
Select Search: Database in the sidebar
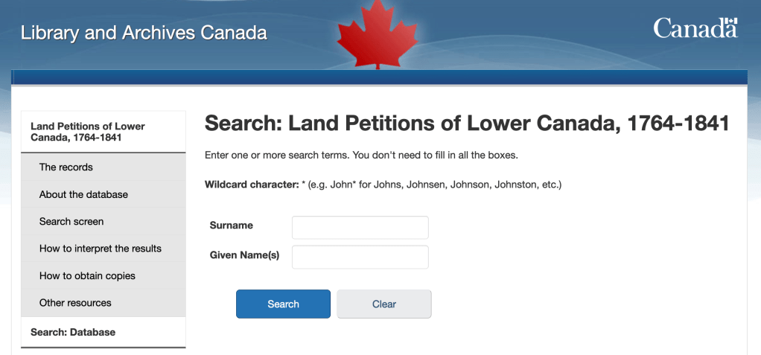coord(73,332)
